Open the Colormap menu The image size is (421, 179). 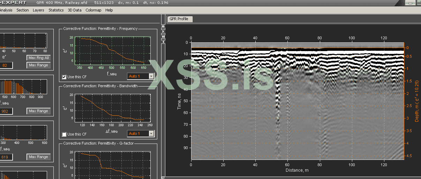click(x=93, y=10)
